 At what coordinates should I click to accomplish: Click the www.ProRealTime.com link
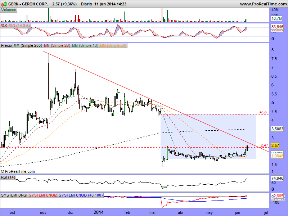coord(263,4)
